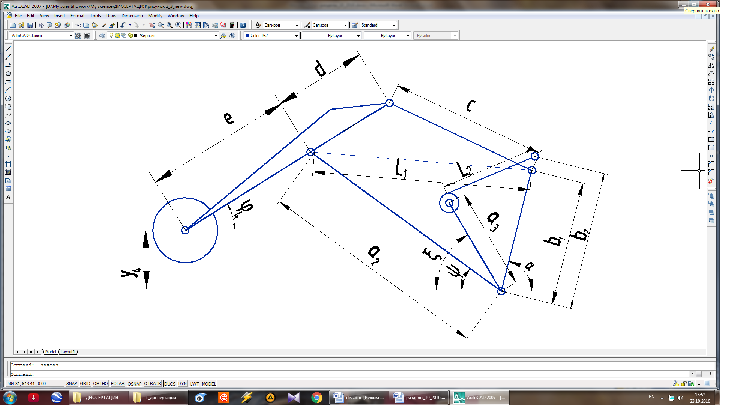Toggle SNAP mode in status bar
The height and width of the screenshot is (408, 747).
(71, 384)
